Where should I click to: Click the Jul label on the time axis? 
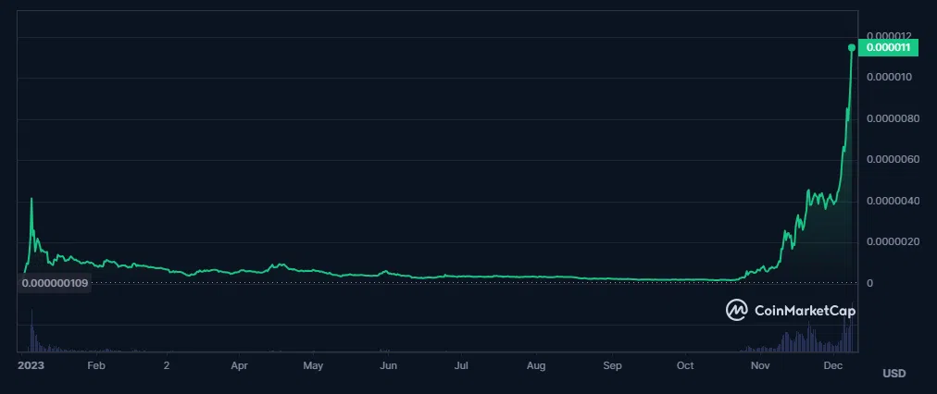coord(461,365)
